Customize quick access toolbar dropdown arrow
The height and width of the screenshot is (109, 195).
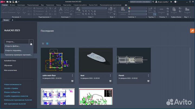tap(19, 2)
